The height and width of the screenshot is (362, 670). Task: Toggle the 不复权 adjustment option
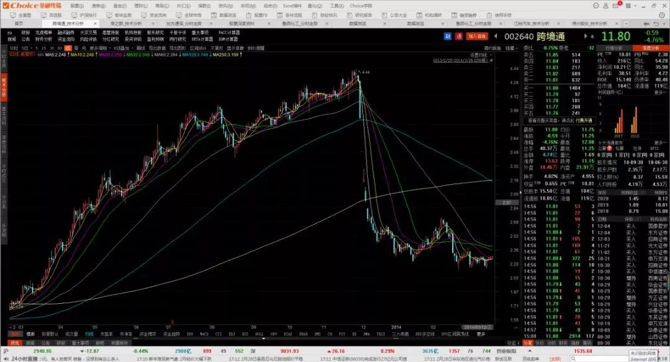(217, 48)
